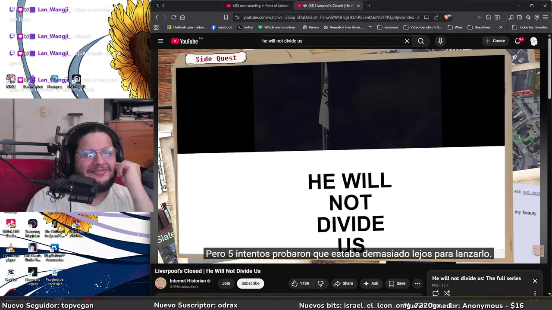Open the Watch anime online bookmark

tap(278, 27)
